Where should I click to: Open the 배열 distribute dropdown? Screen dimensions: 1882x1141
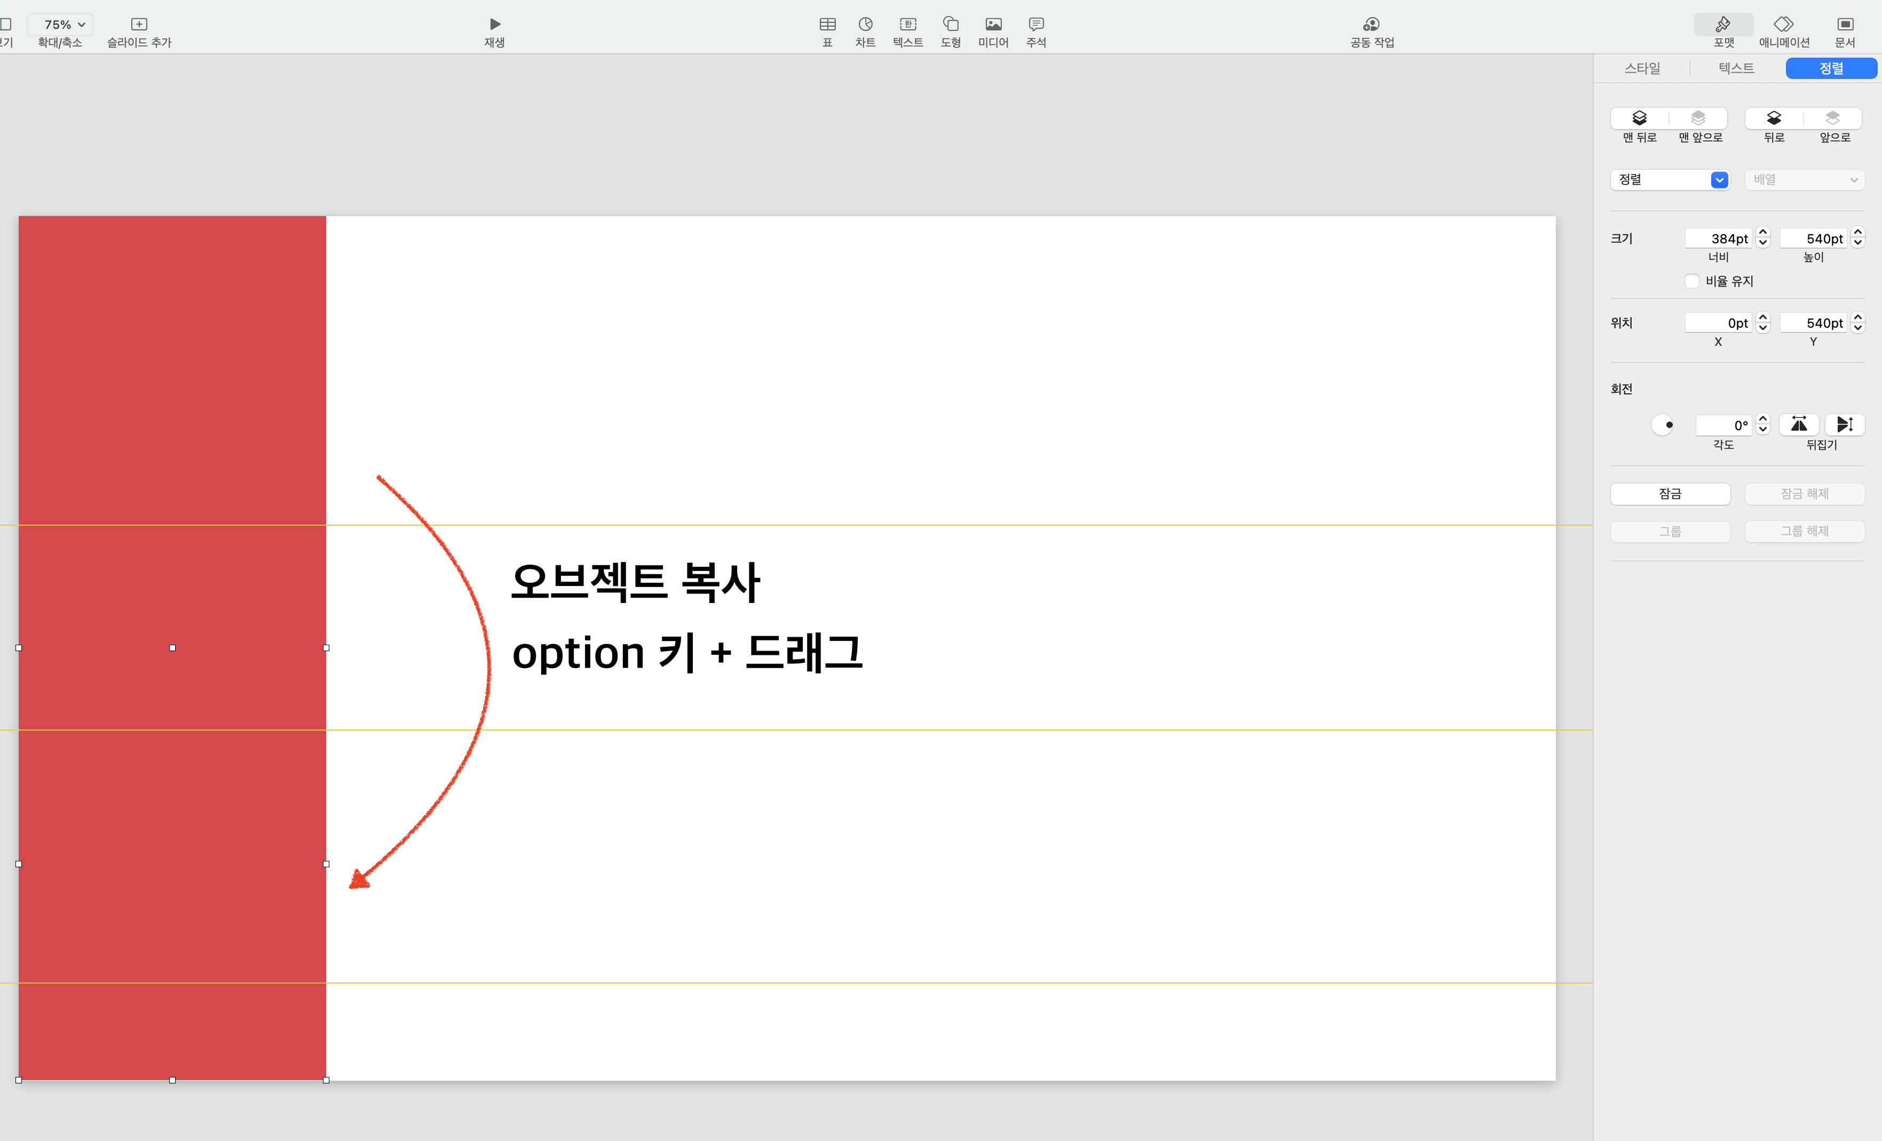pyautogui.click(x=1804, y=179)
